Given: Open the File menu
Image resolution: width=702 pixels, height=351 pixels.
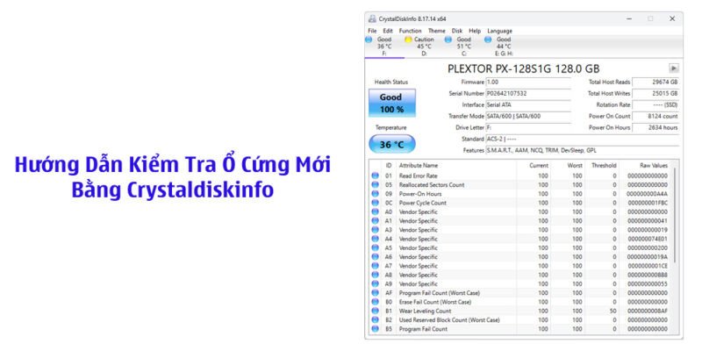Looking at the screenshot, I should point(372,31).
